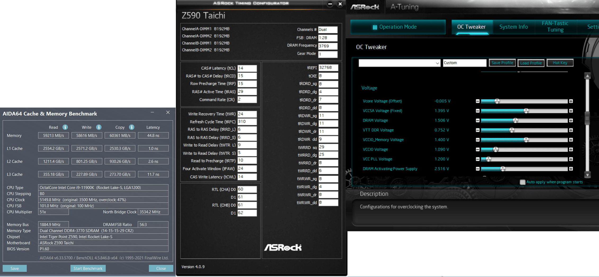This screenshot has height=277, width=599.
Task: Click the Gear Mode value field
Action: click(x=328, y=54)
